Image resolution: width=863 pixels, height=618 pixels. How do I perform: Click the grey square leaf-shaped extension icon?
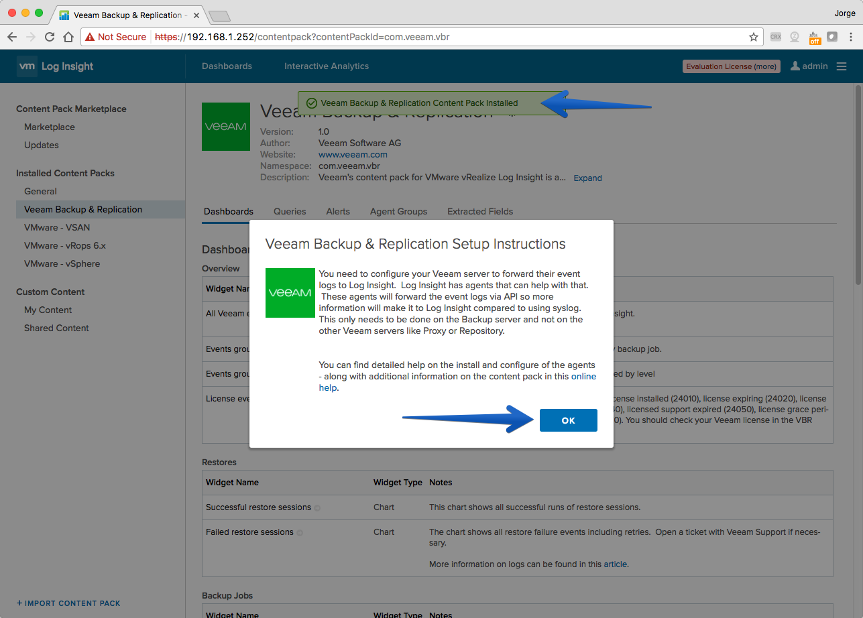832,37
